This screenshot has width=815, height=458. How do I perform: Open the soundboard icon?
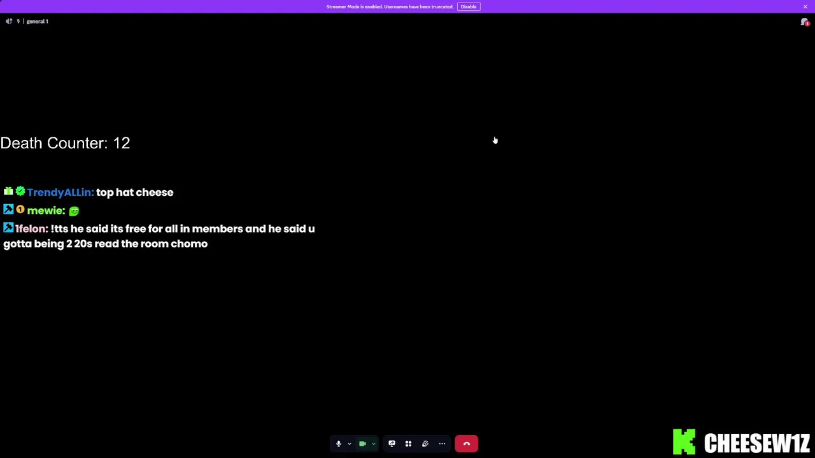click(425, 444)
